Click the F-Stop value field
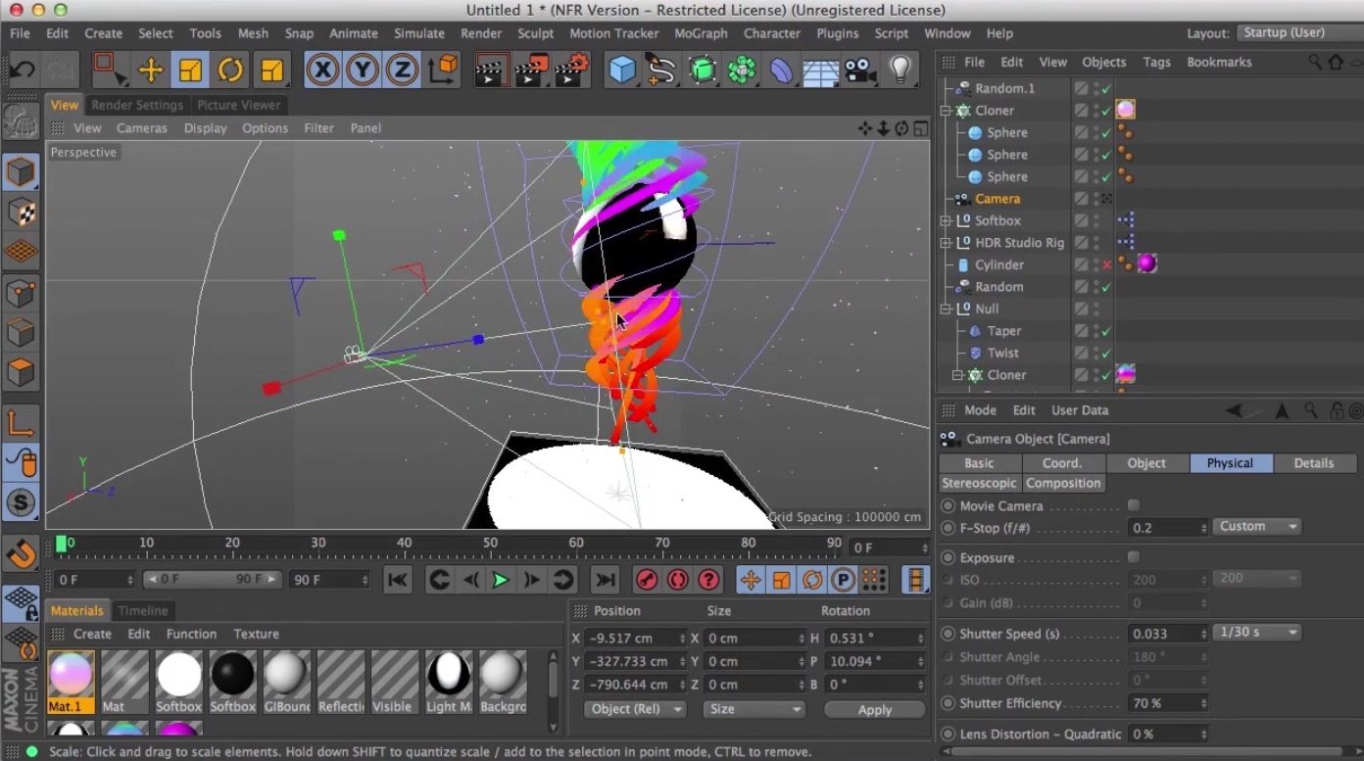1364x761 pixels. (1166, 527)
